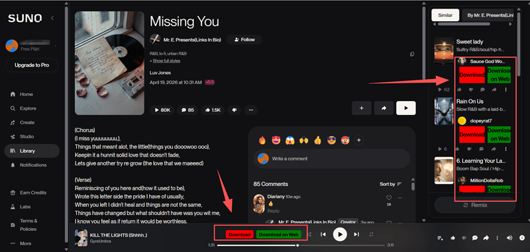Viewport: 530px width, 252px height.
Task: Follow Mr. E. Presents
Action: pyautogui.click(x=244, y=40)
